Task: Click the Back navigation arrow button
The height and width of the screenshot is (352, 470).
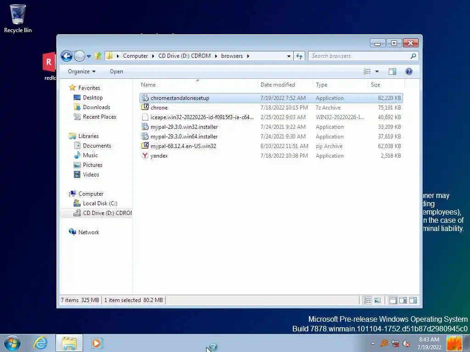Action: click(67, 56)
